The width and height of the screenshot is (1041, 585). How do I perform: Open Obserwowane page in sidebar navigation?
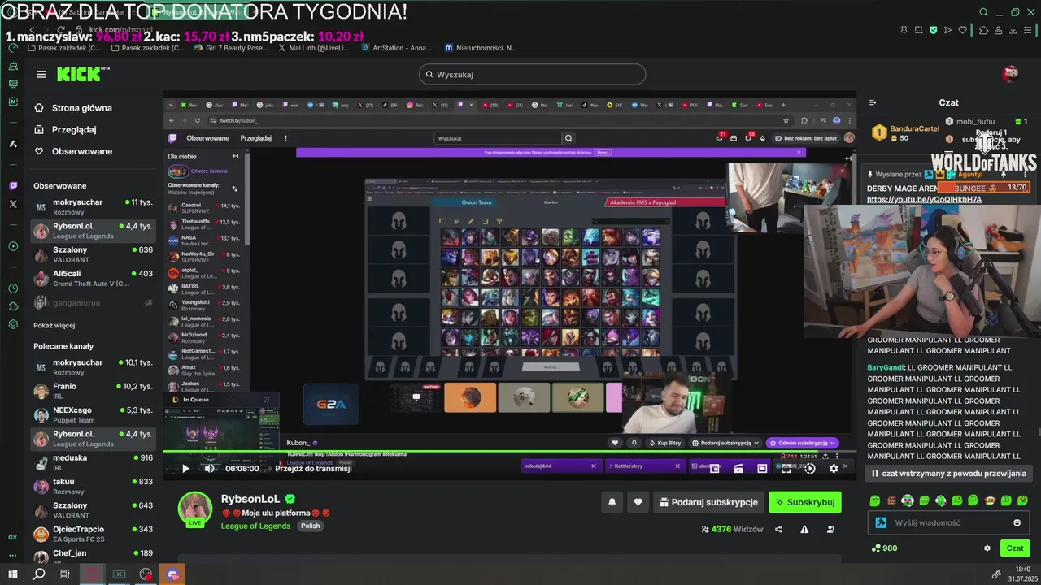pos(81,151)
